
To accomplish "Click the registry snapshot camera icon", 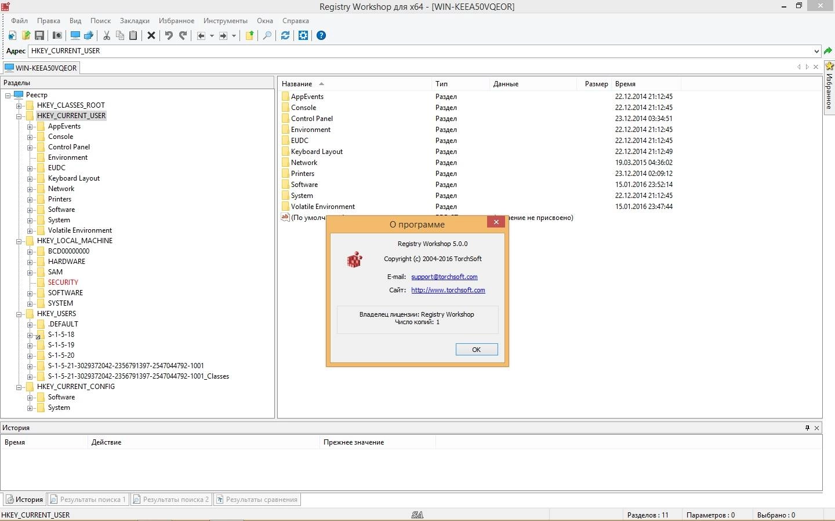I will (57, 35).
